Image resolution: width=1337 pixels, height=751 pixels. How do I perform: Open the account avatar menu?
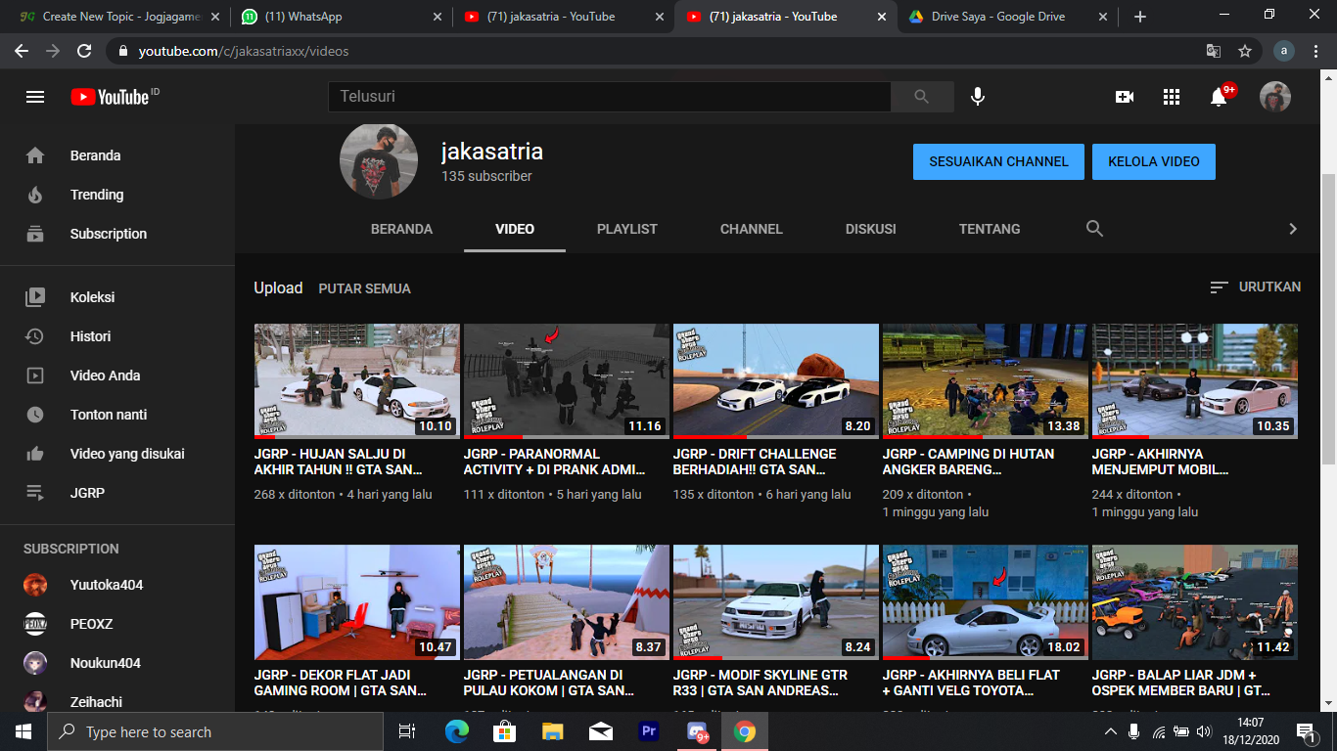click(x=1275, y=97)
